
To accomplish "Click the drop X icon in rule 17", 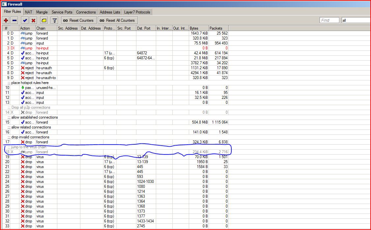I will [23, 142].
